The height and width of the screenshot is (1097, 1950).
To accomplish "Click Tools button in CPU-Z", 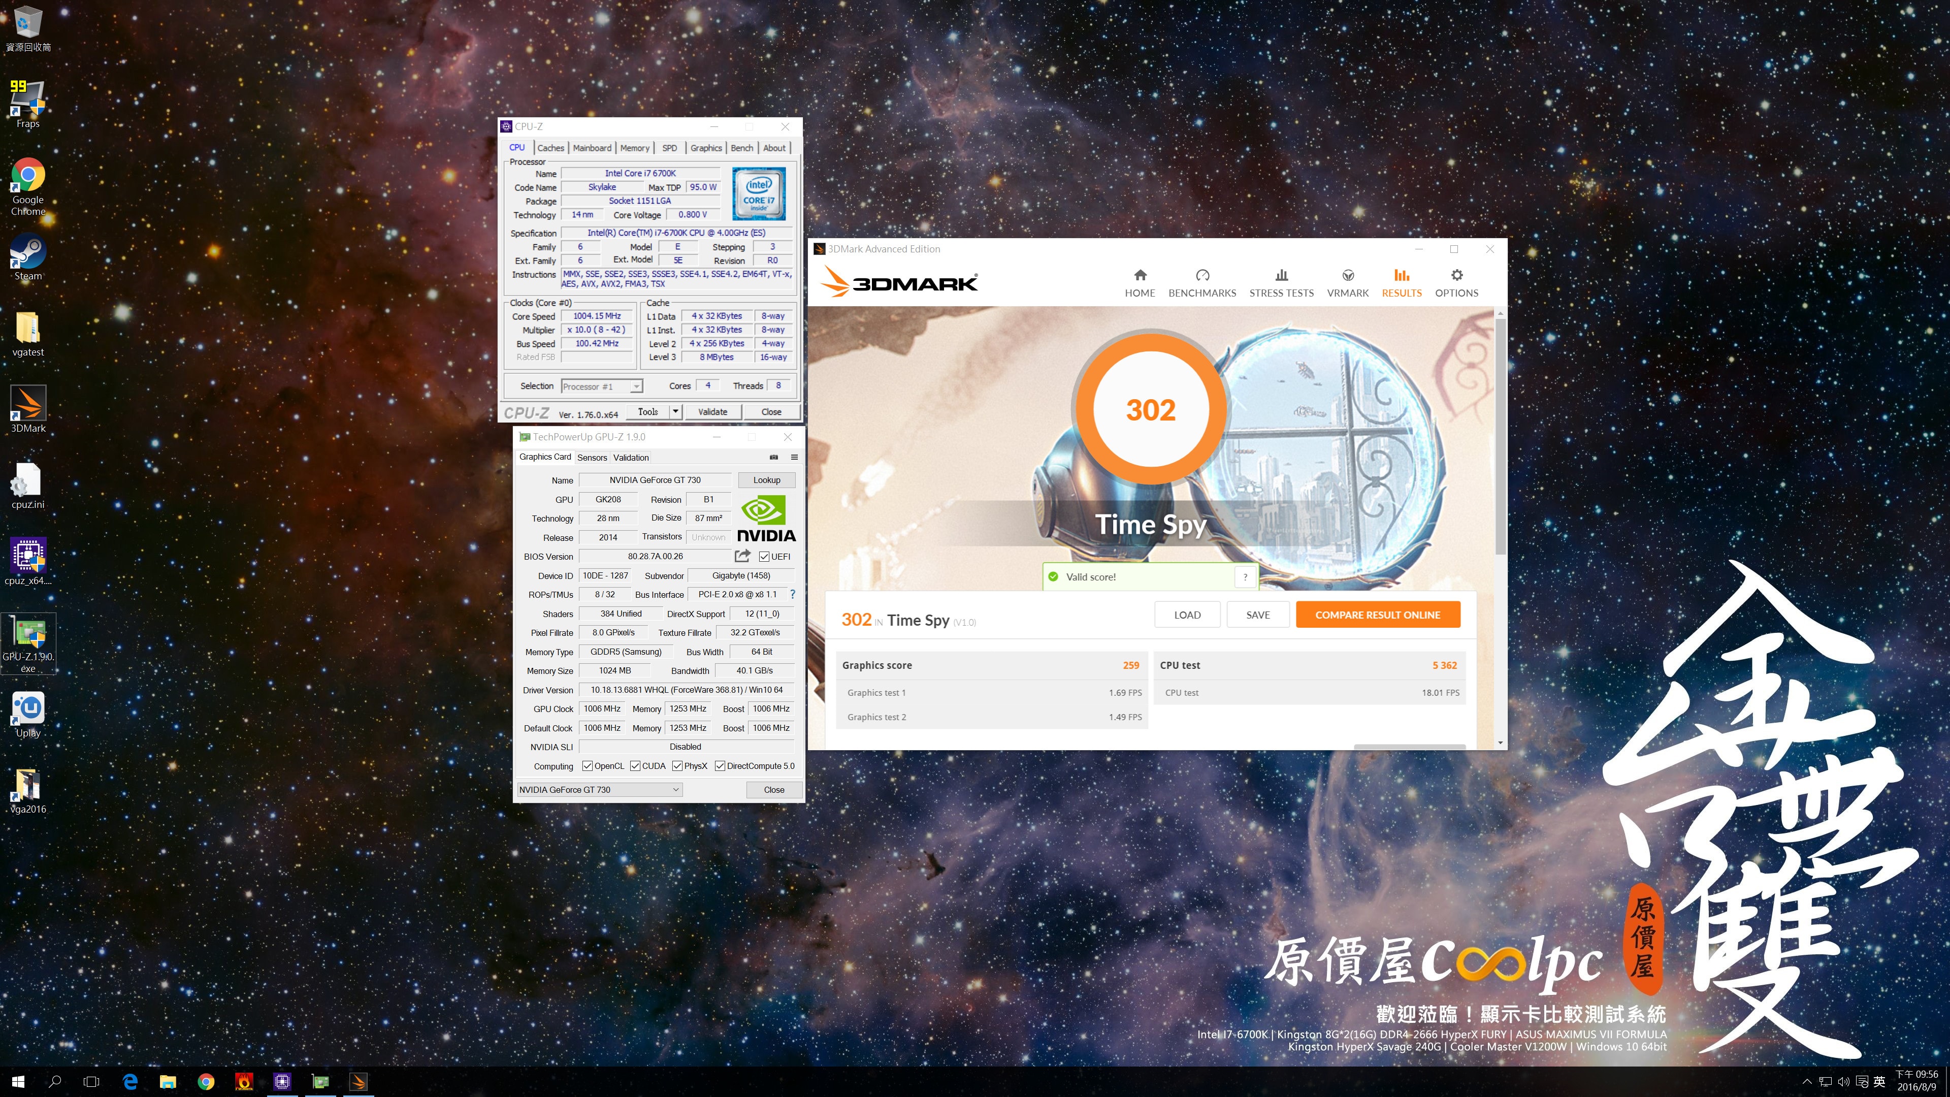I will pyautogui.click(x=648, y=412).
